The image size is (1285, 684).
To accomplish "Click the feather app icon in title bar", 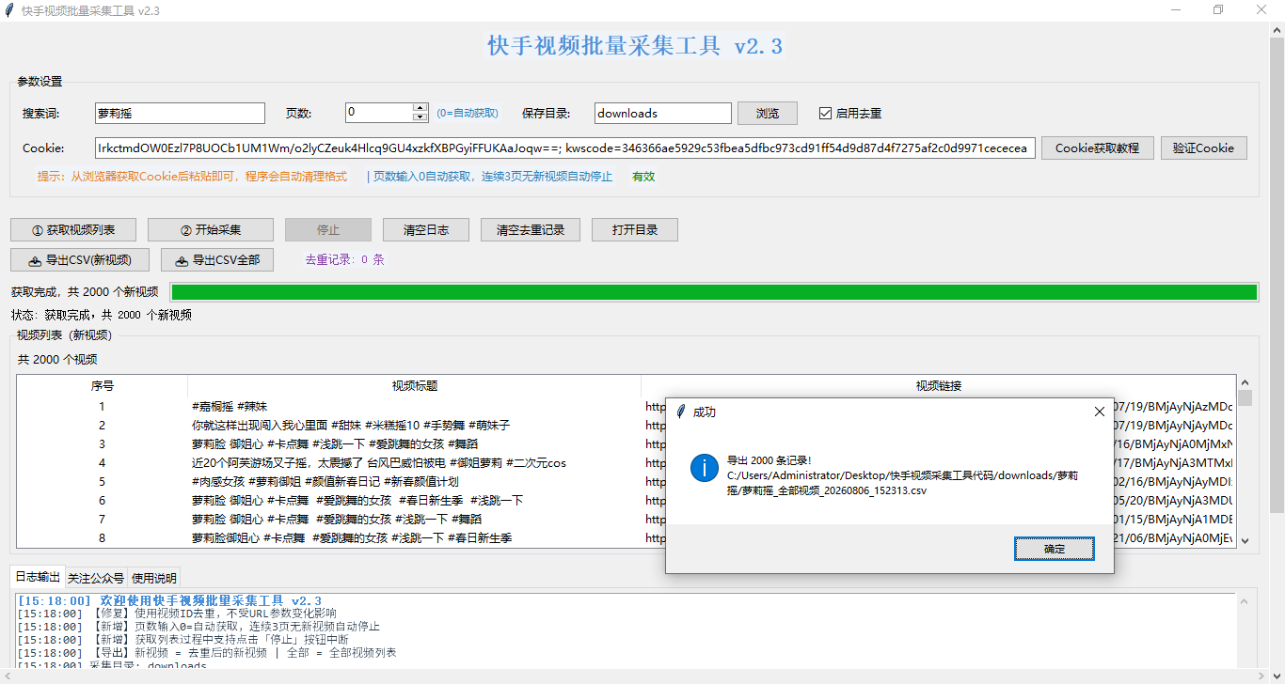I will point(10,10).
